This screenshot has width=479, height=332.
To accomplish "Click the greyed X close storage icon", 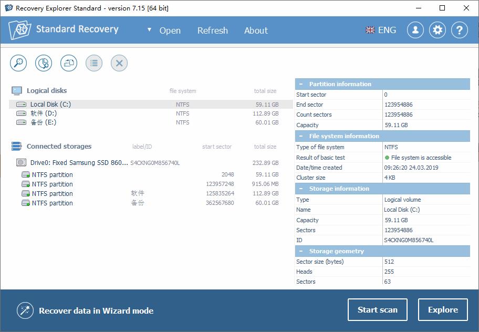I will point(119,63).
